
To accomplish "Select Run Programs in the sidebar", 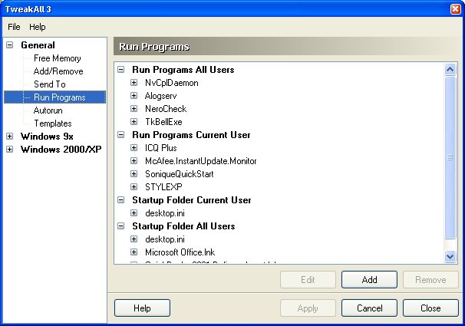I will pos(60,97).
